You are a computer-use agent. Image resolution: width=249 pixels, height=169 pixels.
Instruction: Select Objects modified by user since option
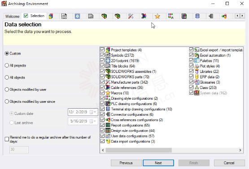coord(7,101)
